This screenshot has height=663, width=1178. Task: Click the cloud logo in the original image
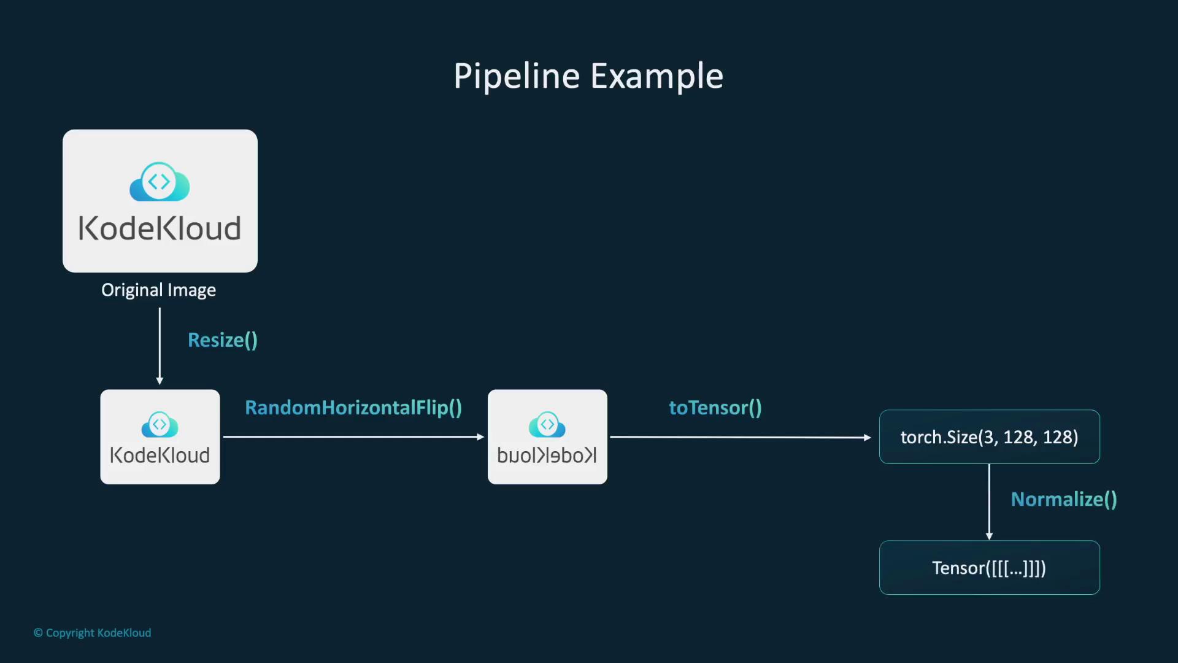coord(160,182)
